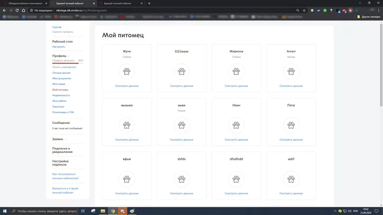Expand the Профиль section arrow
Image resolution: width=383 pixels, height=215 pixels.
pyautogui.click(x=68, y=56)
